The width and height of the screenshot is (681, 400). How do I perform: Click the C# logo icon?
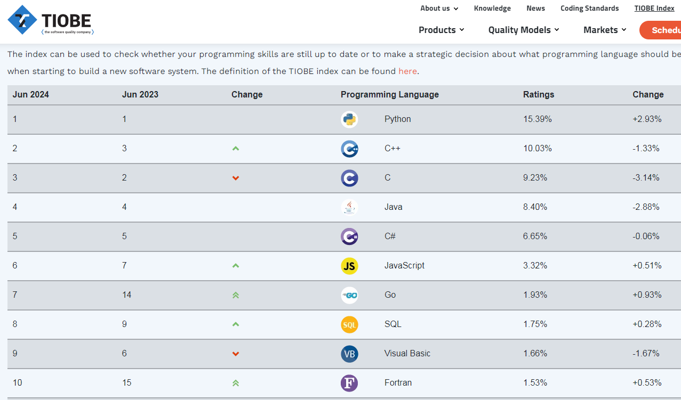349,236
